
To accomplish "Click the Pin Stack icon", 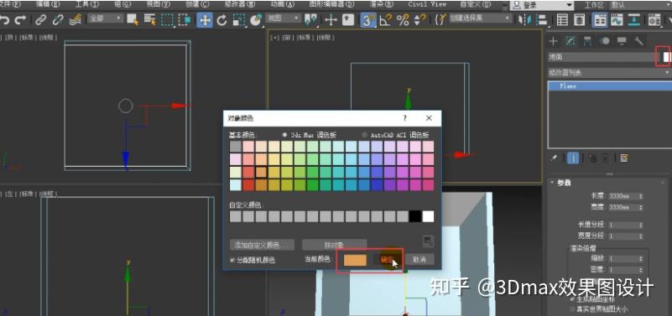I will (555, 158).
